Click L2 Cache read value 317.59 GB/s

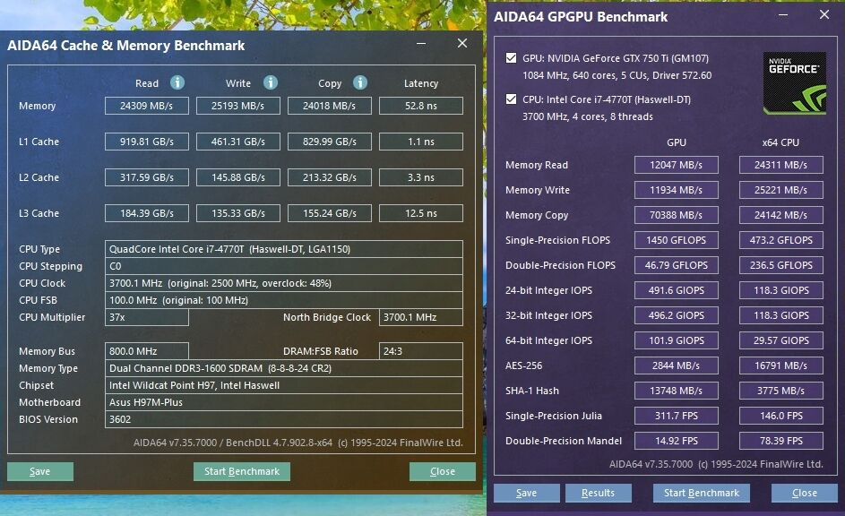point(147,177)
